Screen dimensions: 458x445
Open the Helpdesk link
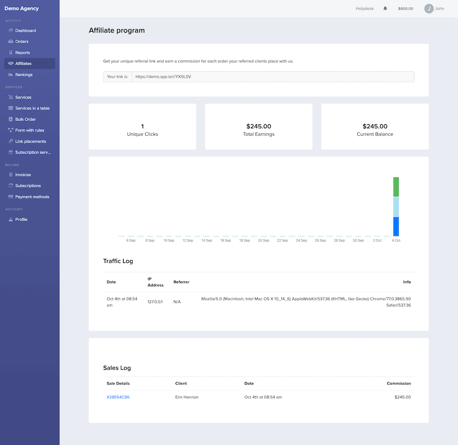pyautogui.click(x=364, y=9)
